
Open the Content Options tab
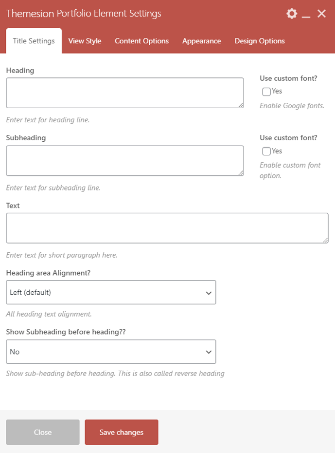click(x=141, y=41)
